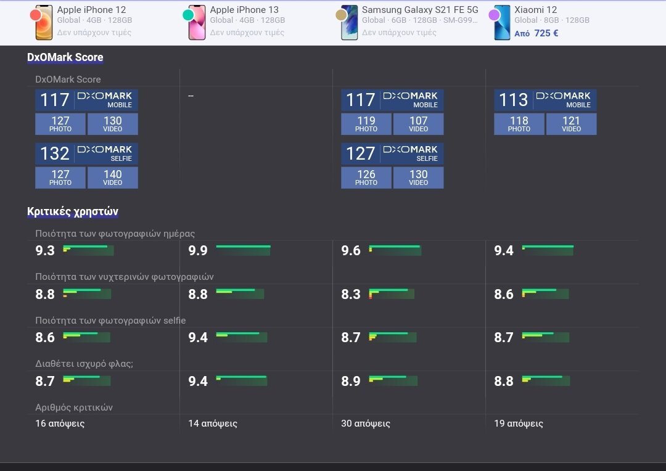The image size is (666, 471).
Task: Click the teal color dot on iPhone 13
Action: [x=188, y=15]
